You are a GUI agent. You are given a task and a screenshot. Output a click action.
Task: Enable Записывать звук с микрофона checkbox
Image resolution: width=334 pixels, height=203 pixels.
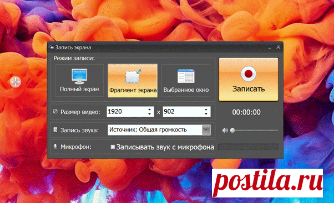(x=113, y=147)
